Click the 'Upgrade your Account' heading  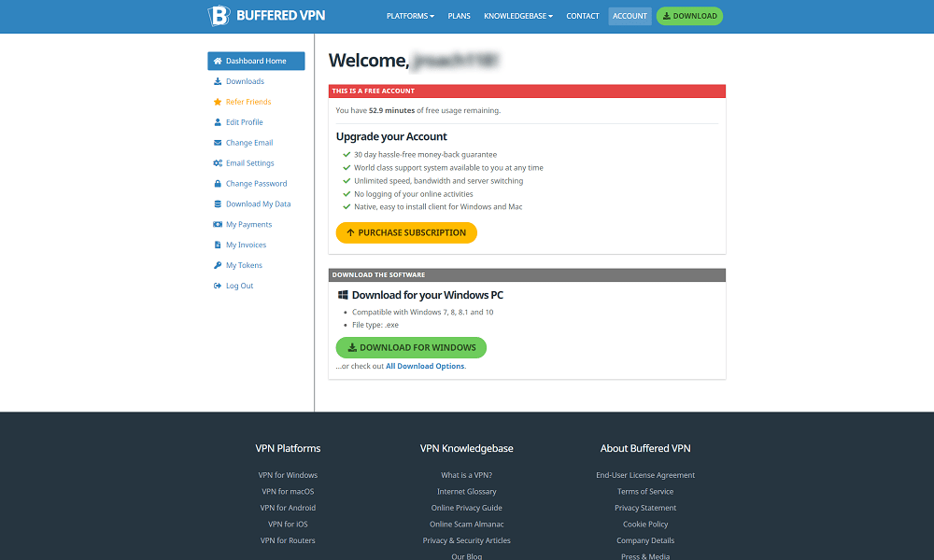pos(391,136)
